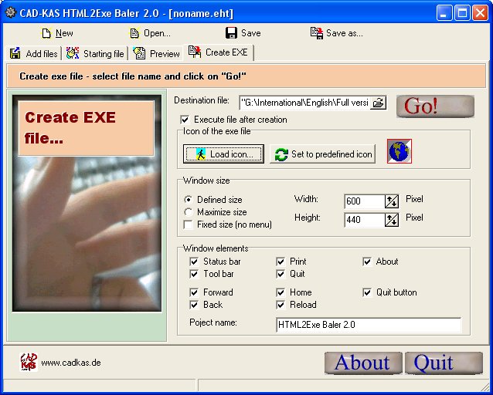Click the Load icon... button
Screen dimensions: 493x395
(223, 154)
